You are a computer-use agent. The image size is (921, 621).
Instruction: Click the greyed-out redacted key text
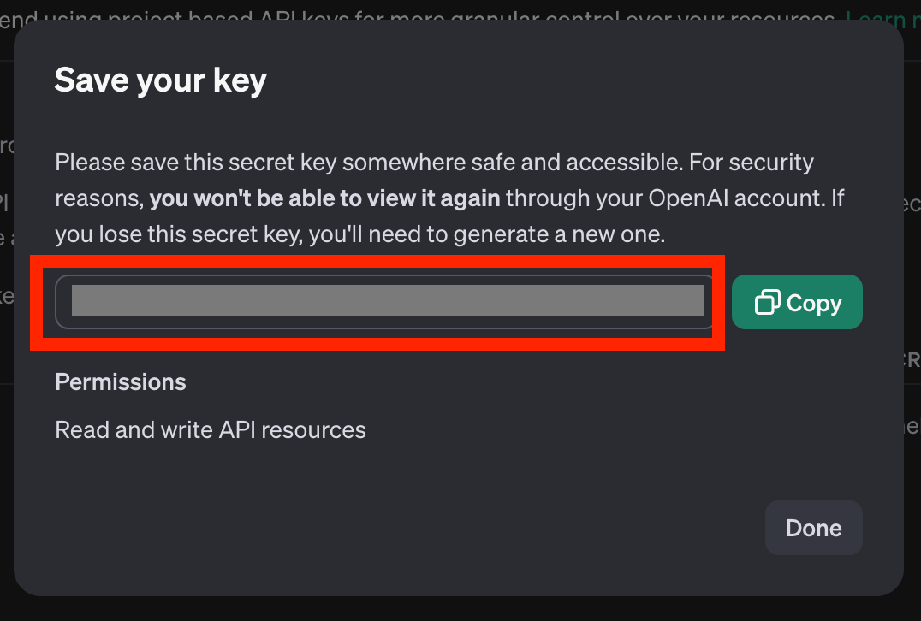coord(388,300)
